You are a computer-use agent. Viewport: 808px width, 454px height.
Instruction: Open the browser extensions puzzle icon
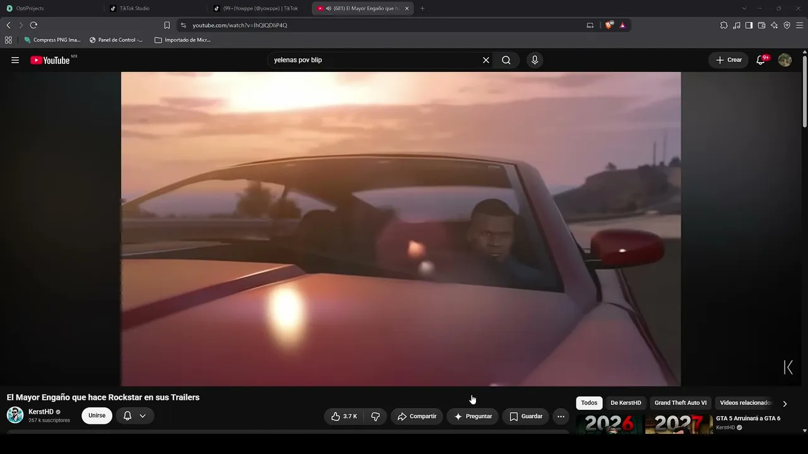[x=724, y=25]
